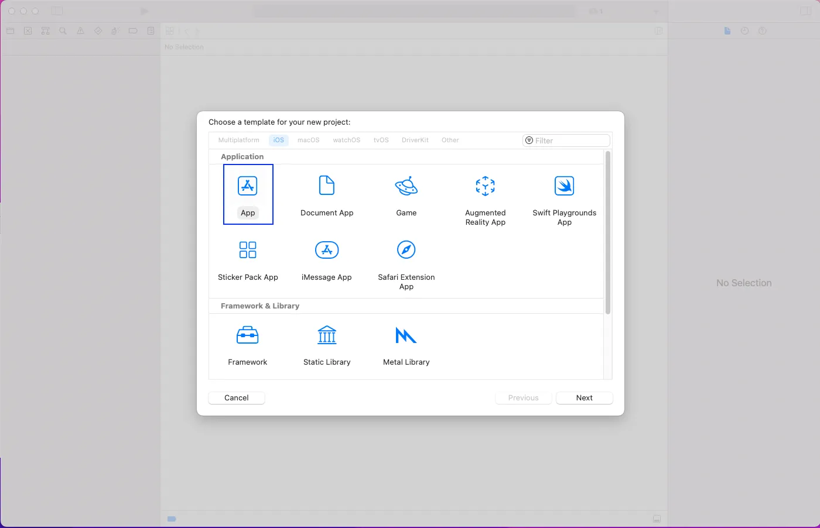Choose the Document App template
820x528 pixels.
coord(327,195)
